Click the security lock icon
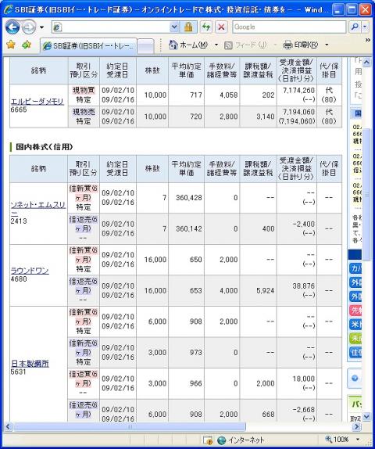Image resolution: width=375 pixels, height=449 pixels. (x=188, y=27)
